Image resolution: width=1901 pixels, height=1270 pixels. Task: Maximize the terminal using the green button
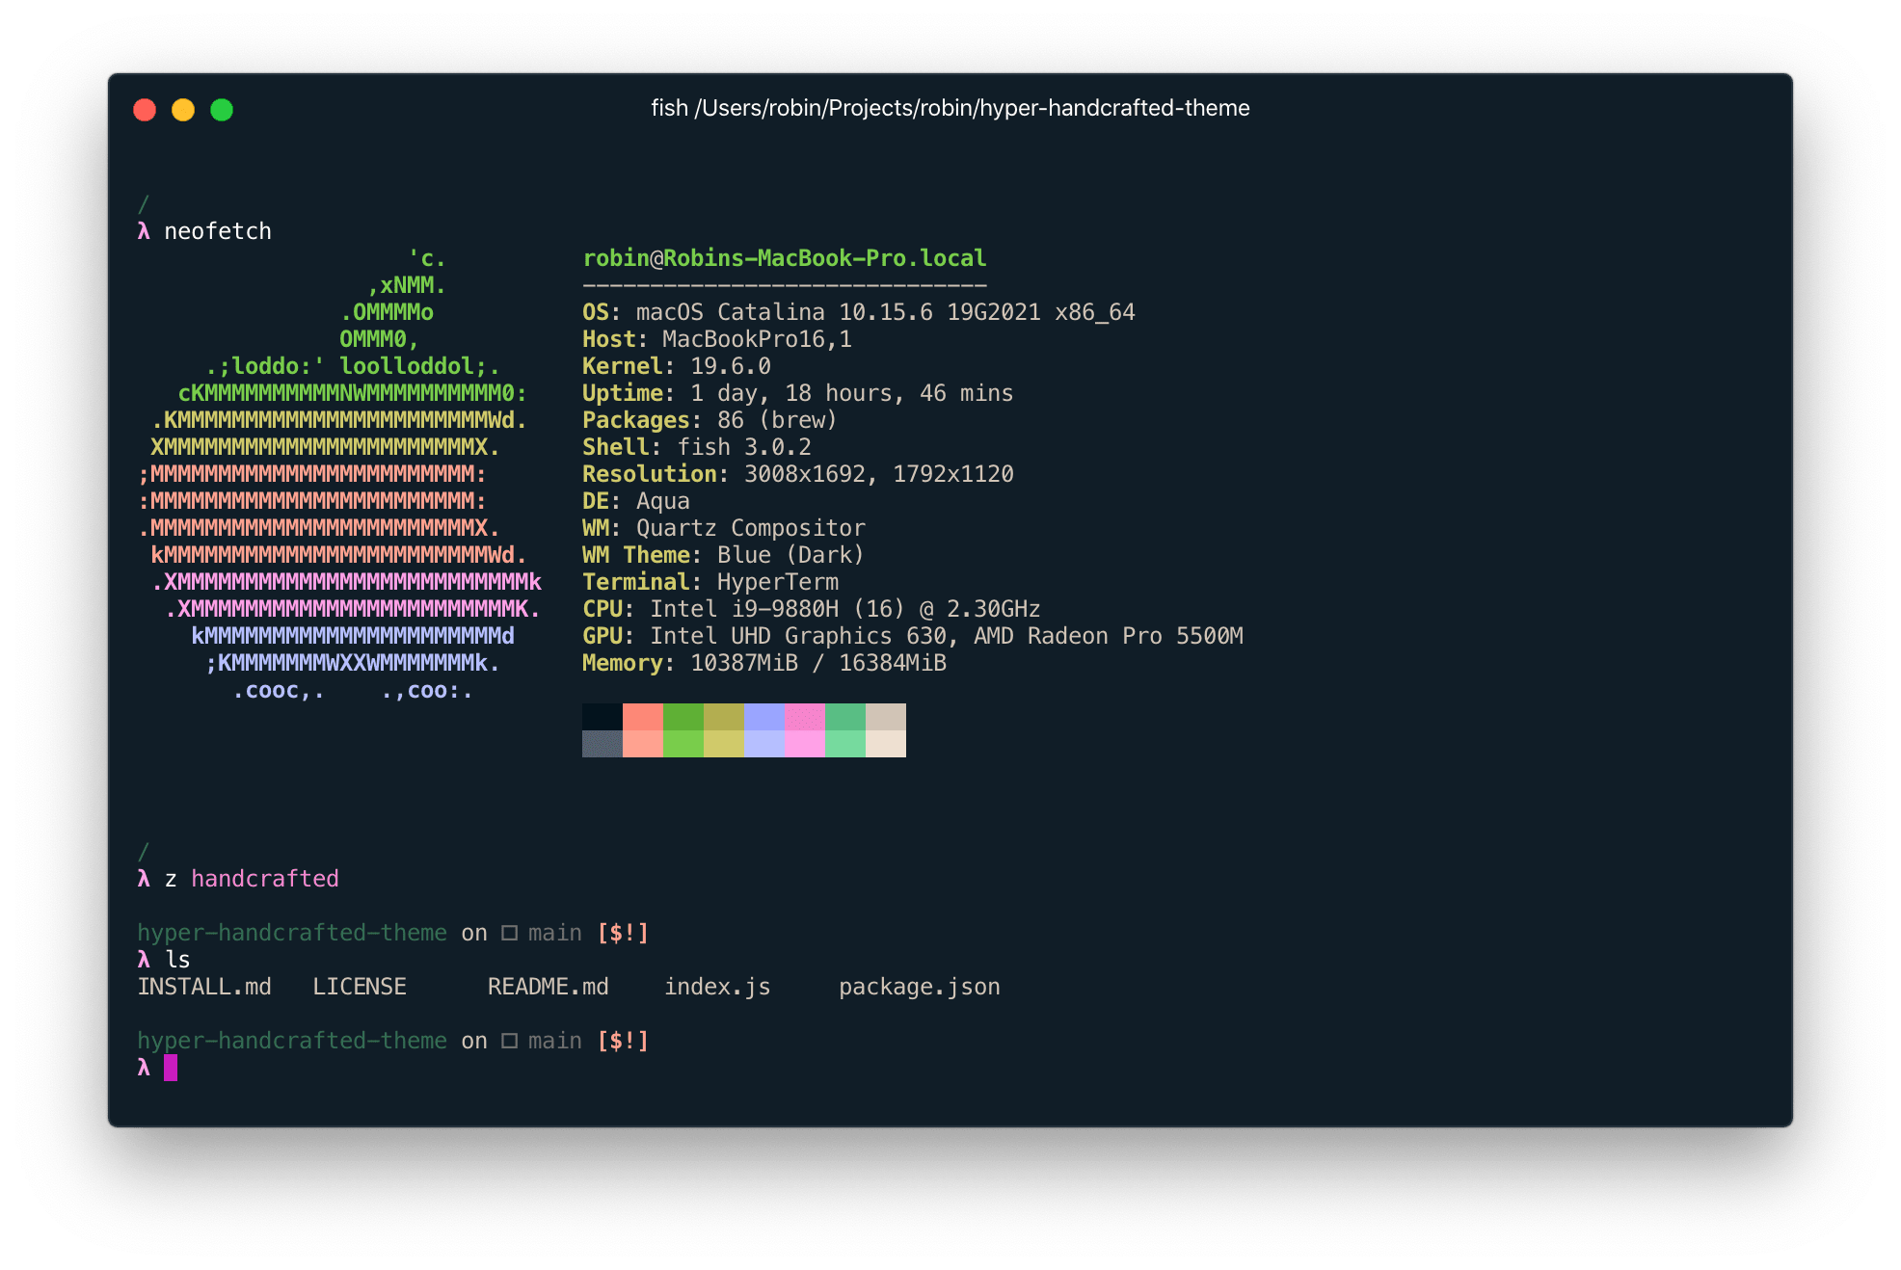pos(222,110)
